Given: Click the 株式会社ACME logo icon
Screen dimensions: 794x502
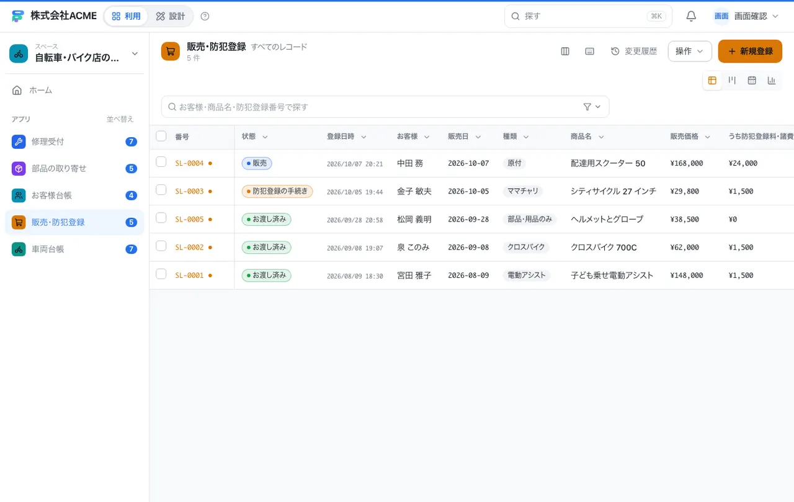Looking at the screenshot, I should tap(17, 16).
